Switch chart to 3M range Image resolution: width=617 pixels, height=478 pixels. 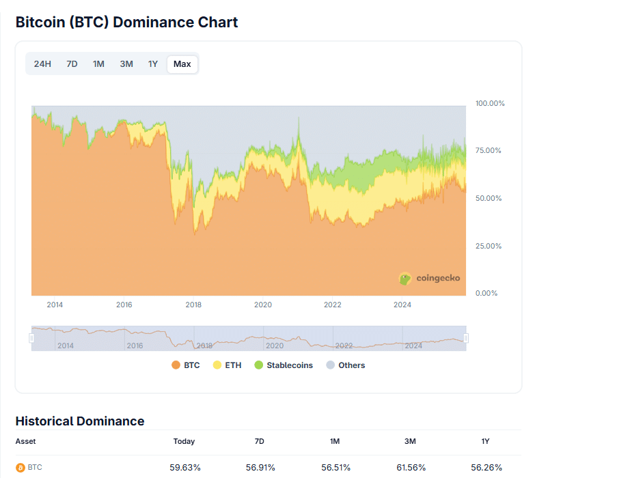coord(126,64)
